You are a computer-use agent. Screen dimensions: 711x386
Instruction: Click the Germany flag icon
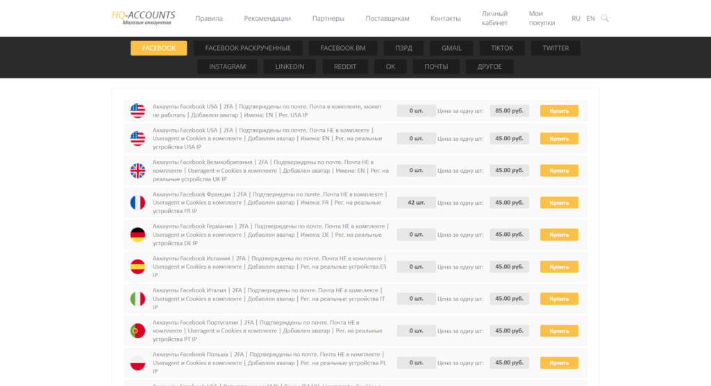coord(138,235)
